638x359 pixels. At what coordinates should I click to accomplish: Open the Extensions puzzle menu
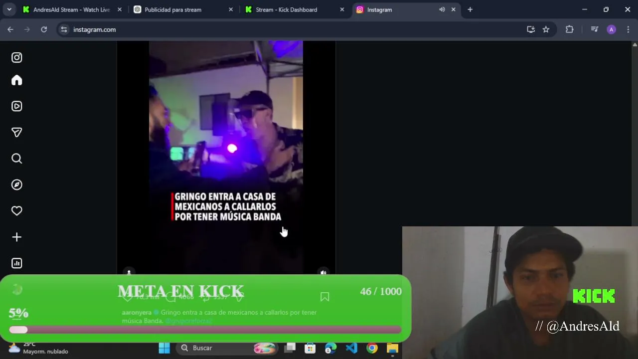[x=569, y=29]
